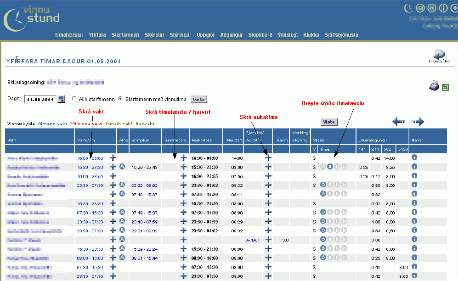Open the Skýrslur menu
Viewport: 458px width, 281px height.
coord(154,35)
